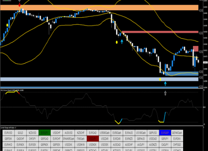Switch chart to the EURUSD symbol button
Image resolution: width=208 pixels, height=151 pixels.
coord(8,133)
